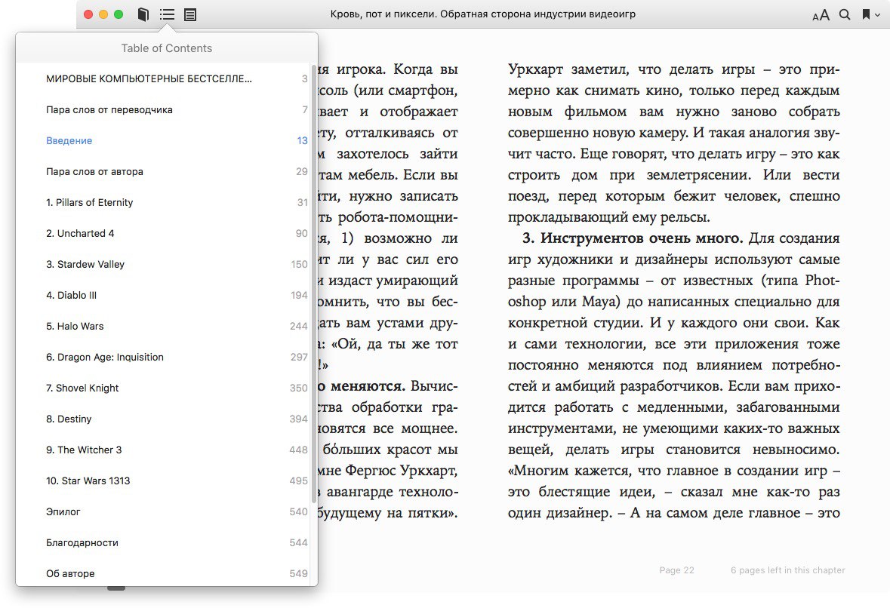890x608 pixels.
Task: Open the search magnifier
Action: click(x=845, y=14)
